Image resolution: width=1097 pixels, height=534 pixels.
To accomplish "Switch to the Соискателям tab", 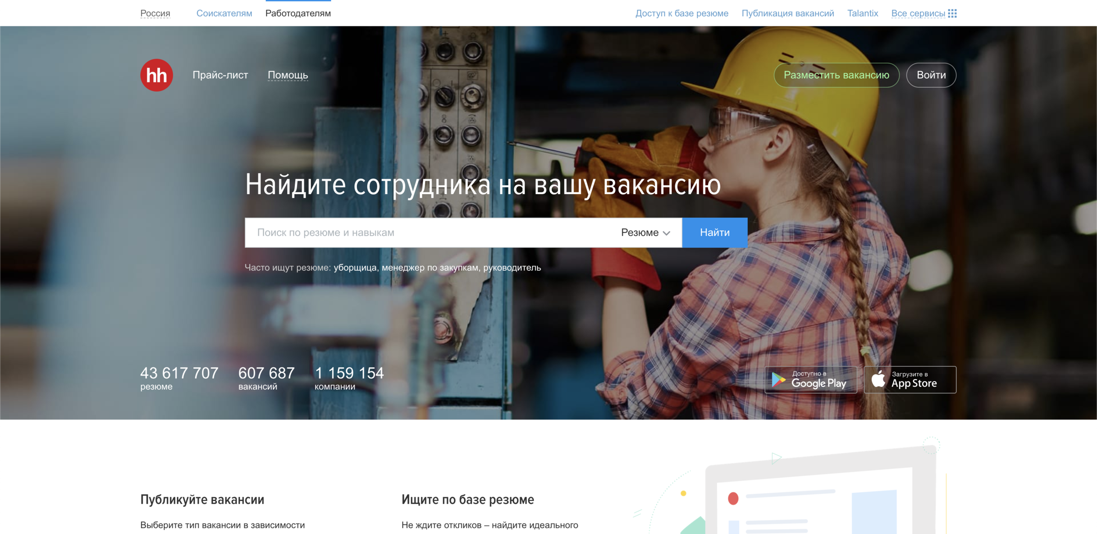I will point(224,13).
